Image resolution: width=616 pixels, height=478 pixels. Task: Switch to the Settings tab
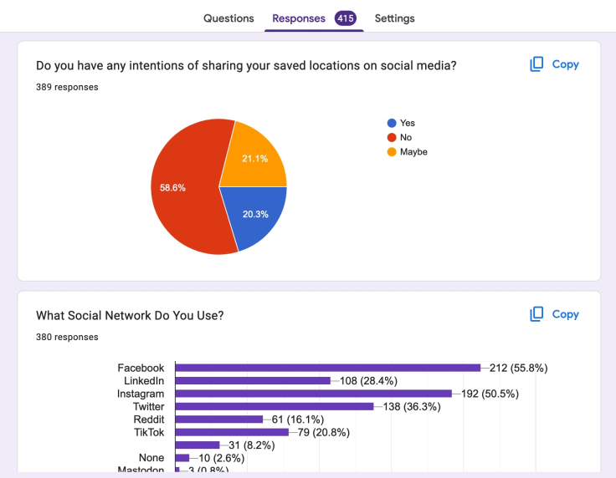pyautogui.click(x=394, y=18)
